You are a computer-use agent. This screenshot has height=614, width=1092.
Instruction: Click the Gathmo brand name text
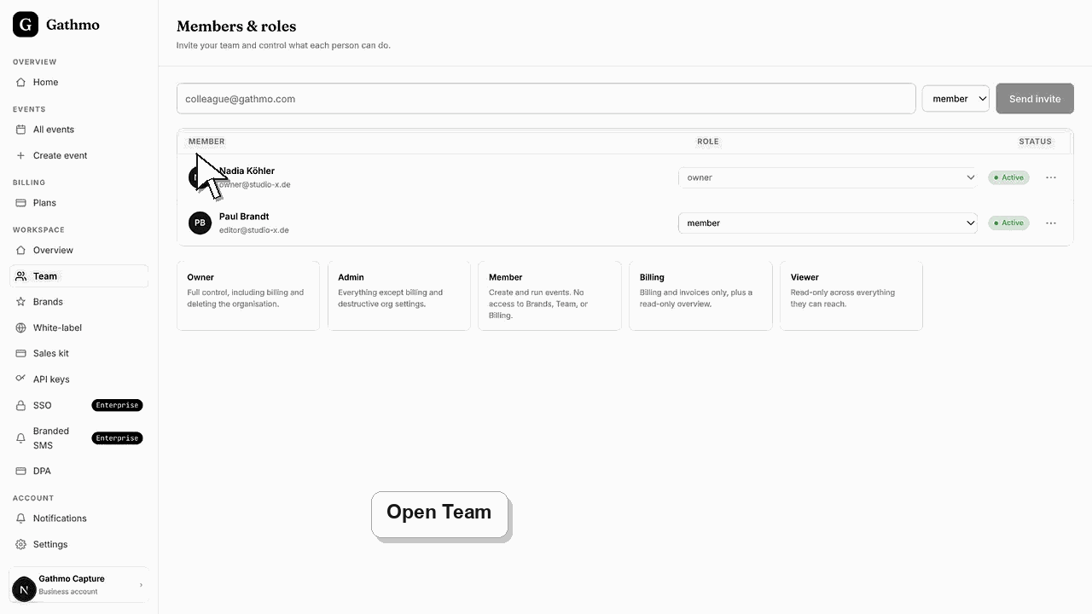pos(73,25)
